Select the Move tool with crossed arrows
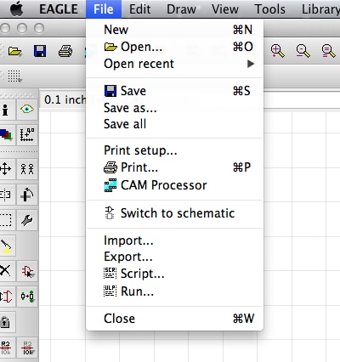This screenshot has height=362, width=340. (5, 169)
